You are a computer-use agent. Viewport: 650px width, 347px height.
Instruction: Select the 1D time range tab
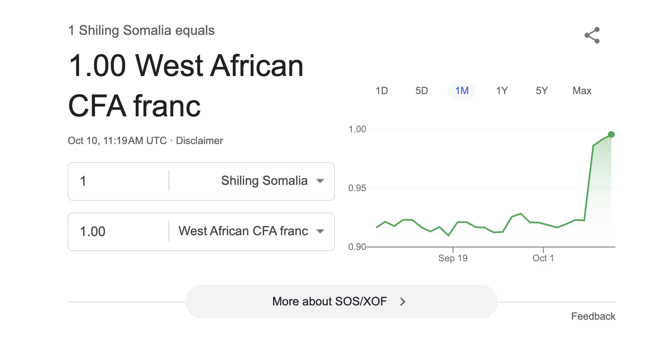(x=382, y=91)
